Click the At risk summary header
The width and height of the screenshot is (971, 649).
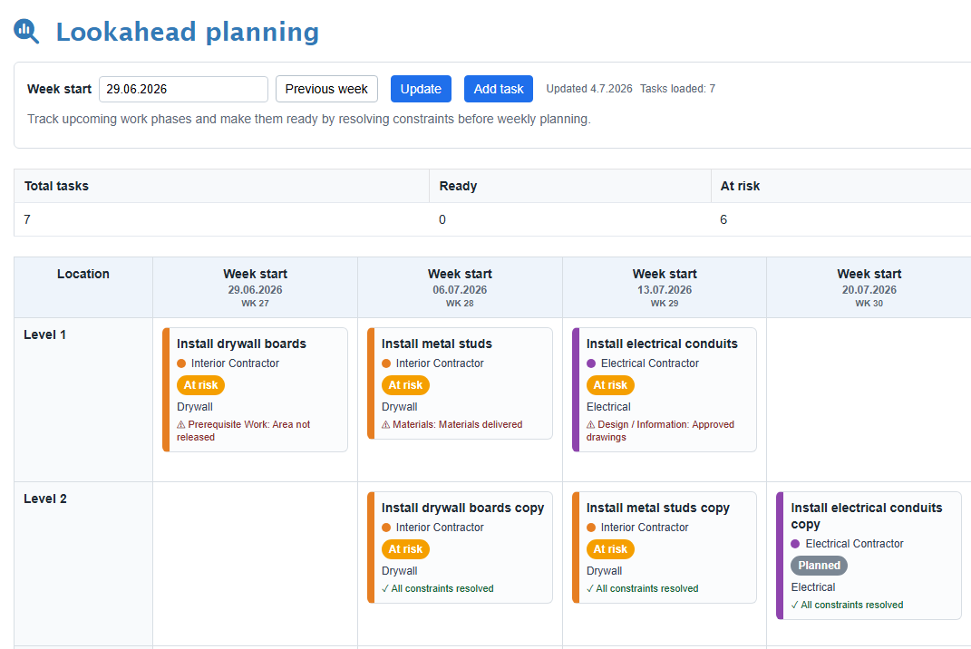point(840,186)
